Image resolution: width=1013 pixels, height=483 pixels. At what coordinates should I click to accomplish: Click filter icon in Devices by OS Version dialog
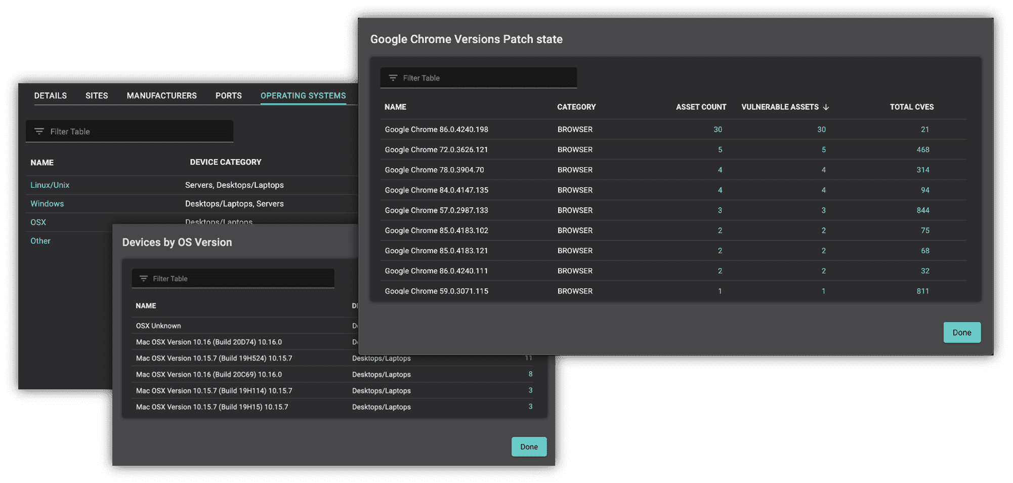point(144,278)
